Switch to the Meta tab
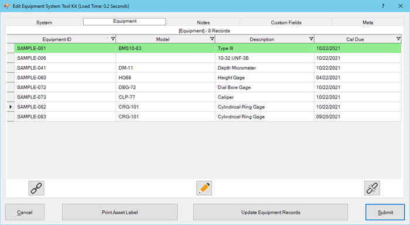 pyautogui.click(x=368, y=22)
